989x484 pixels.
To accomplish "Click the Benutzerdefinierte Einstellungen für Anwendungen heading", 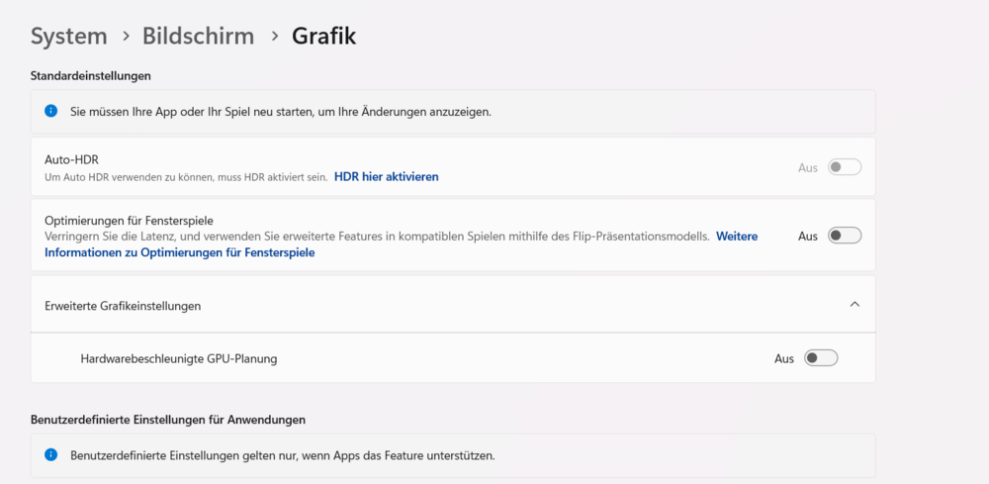I will point(168,420).
